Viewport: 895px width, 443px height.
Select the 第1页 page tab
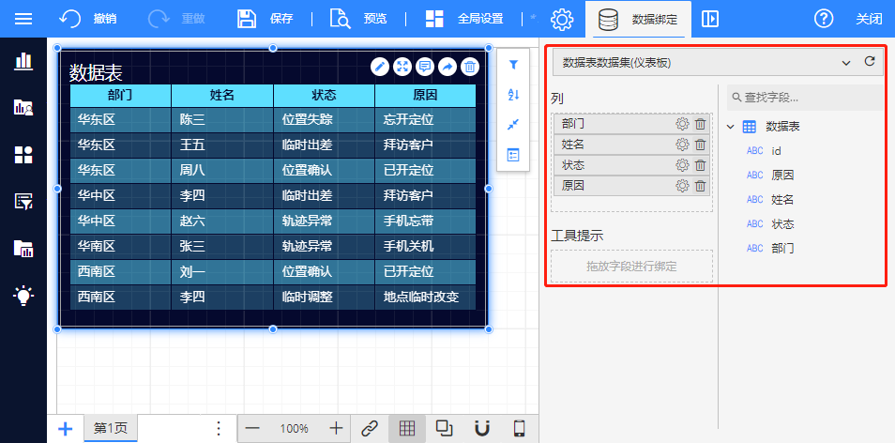pyautogui.click(x=110, y=428)
